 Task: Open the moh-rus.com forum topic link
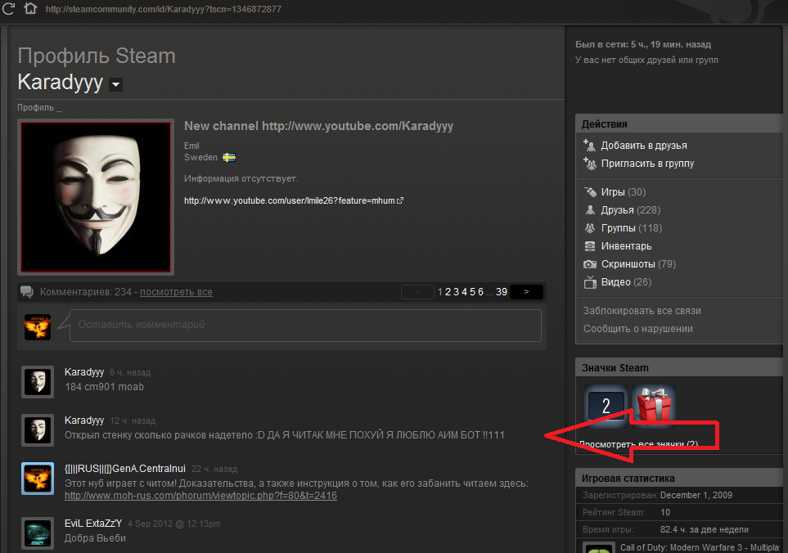tap(200, 496)
